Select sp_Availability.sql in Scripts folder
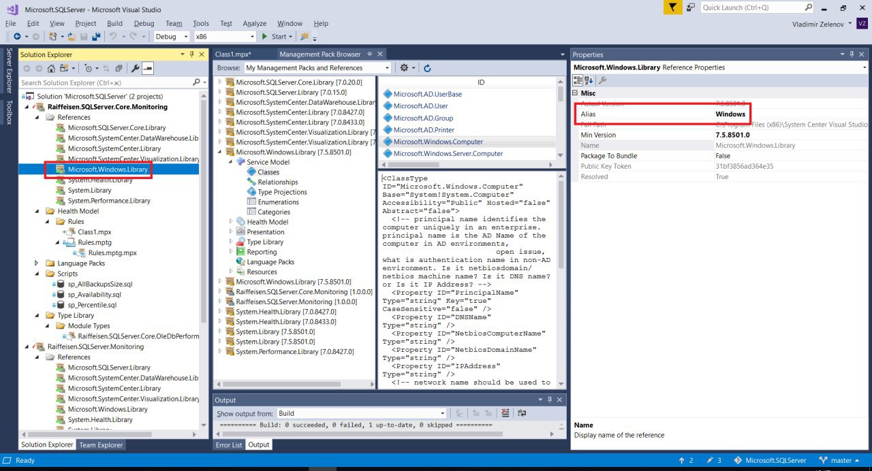 (94, 295)
